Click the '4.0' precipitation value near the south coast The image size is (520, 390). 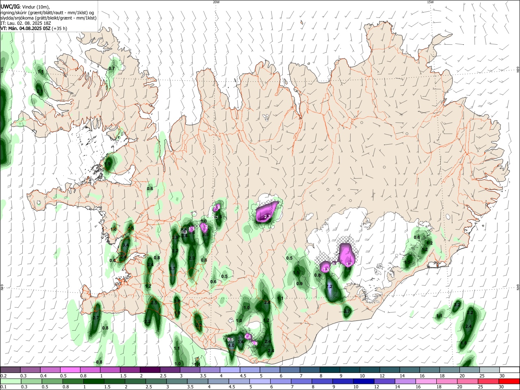coord(231,345)
